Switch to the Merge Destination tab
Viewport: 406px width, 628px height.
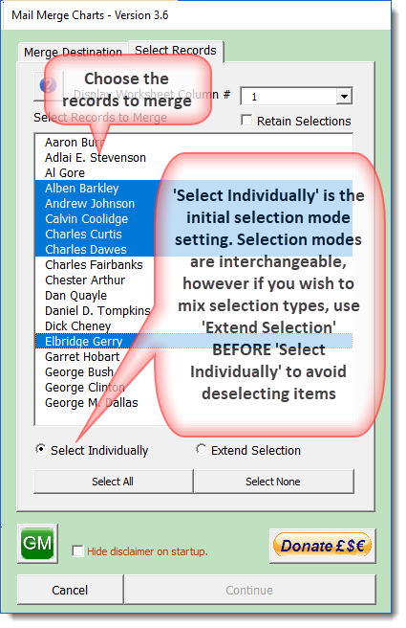(73, 52)
